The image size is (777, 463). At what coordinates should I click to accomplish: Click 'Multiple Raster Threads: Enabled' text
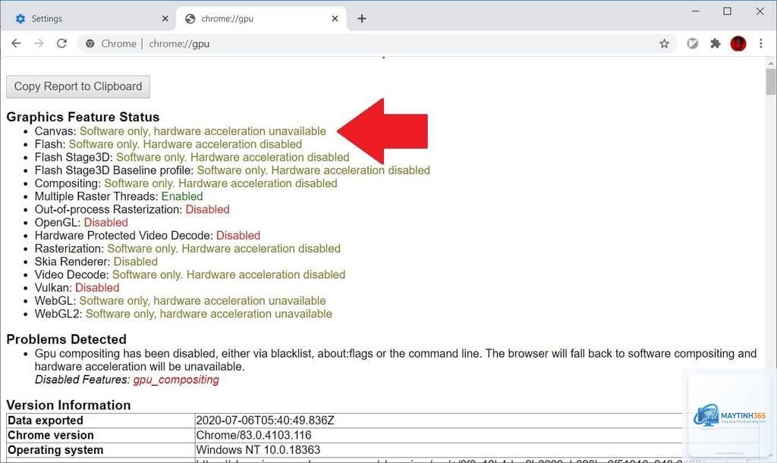point(118,196)
